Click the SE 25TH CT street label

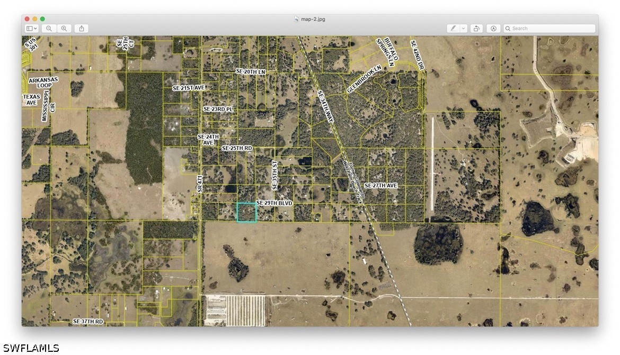(126, 43)
